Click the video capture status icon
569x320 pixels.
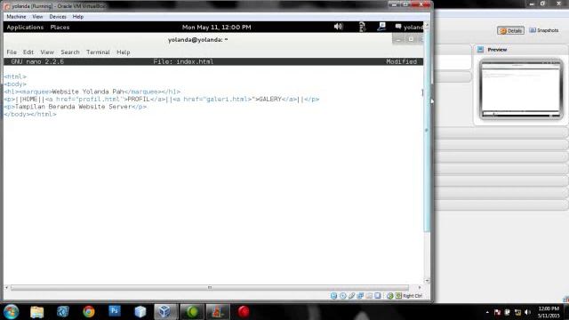[x=378, y=296]
